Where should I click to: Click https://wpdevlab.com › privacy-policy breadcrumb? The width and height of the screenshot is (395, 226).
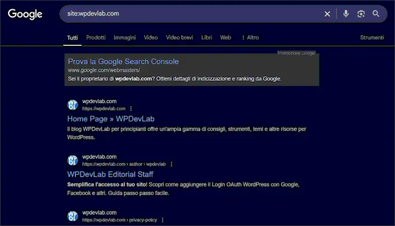click(120, 220)
